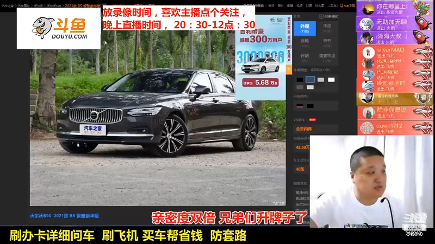The height and width of the screenshot is (244, 435).
Task: Toggle the 列表模式 list view icon
Action: point(321,17)
